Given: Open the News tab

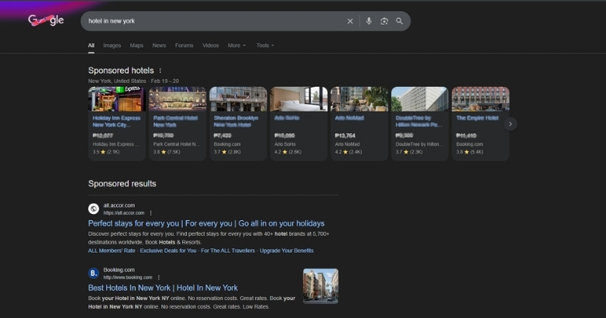Looking at the screenshot, I should tap(159, 45).
